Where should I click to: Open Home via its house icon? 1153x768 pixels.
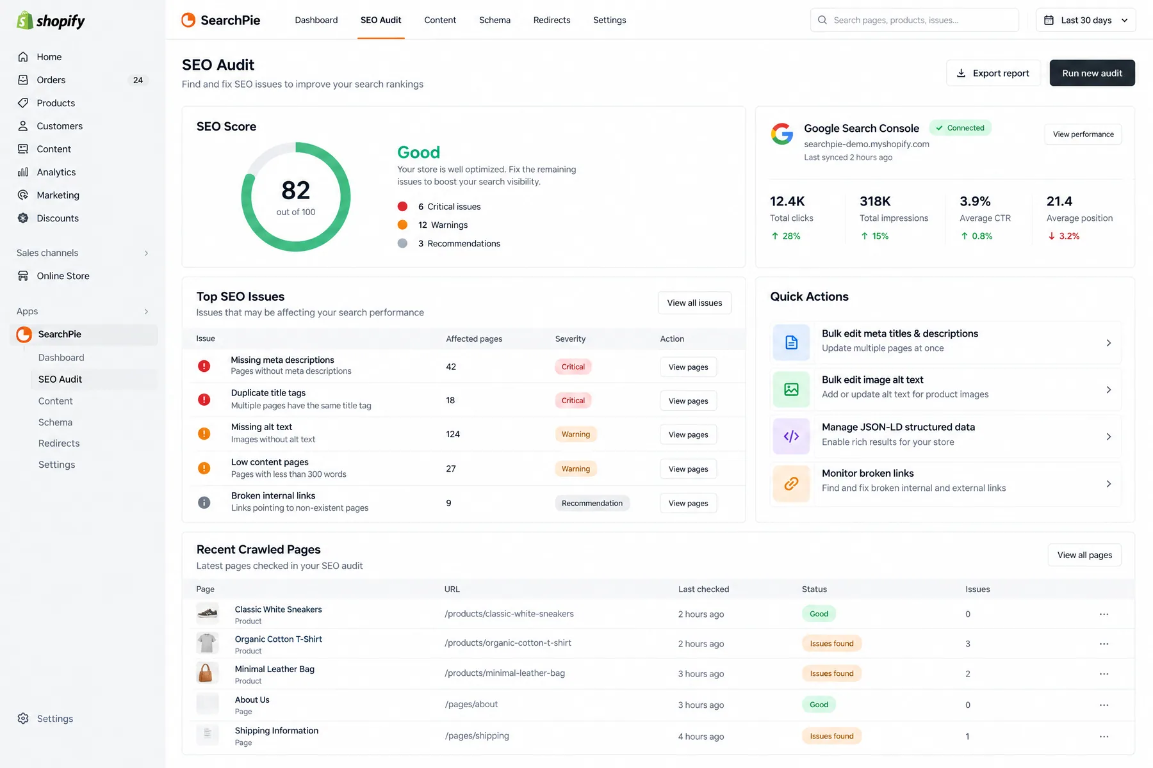pos(23,57)
